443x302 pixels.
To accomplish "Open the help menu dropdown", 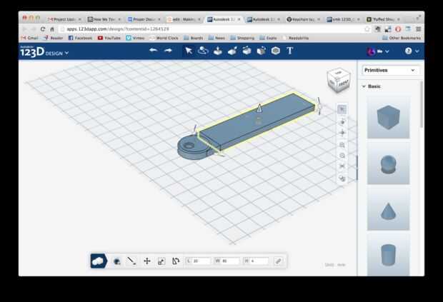I will 411,51.
